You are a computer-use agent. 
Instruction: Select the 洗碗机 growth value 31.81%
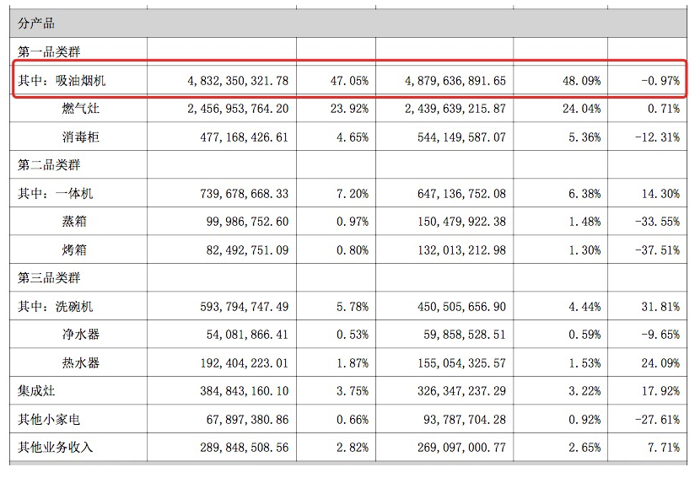pos(660,307)
